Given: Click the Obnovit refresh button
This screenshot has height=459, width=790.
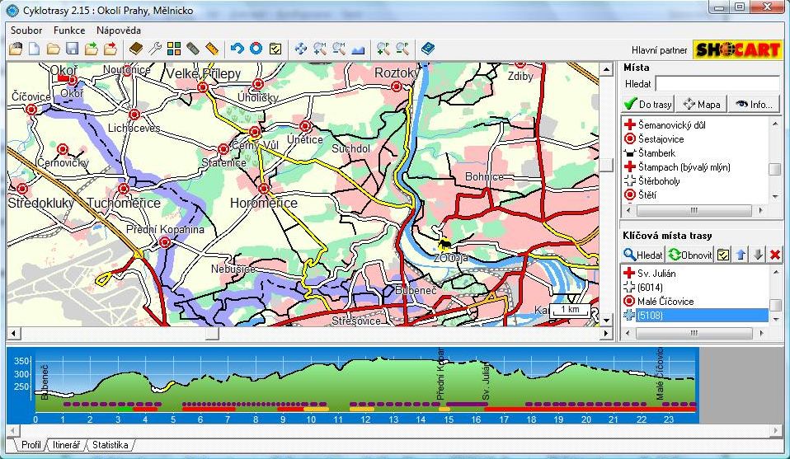Looking at the screenshot, I should pyautogui.click(x=689, y=255).
